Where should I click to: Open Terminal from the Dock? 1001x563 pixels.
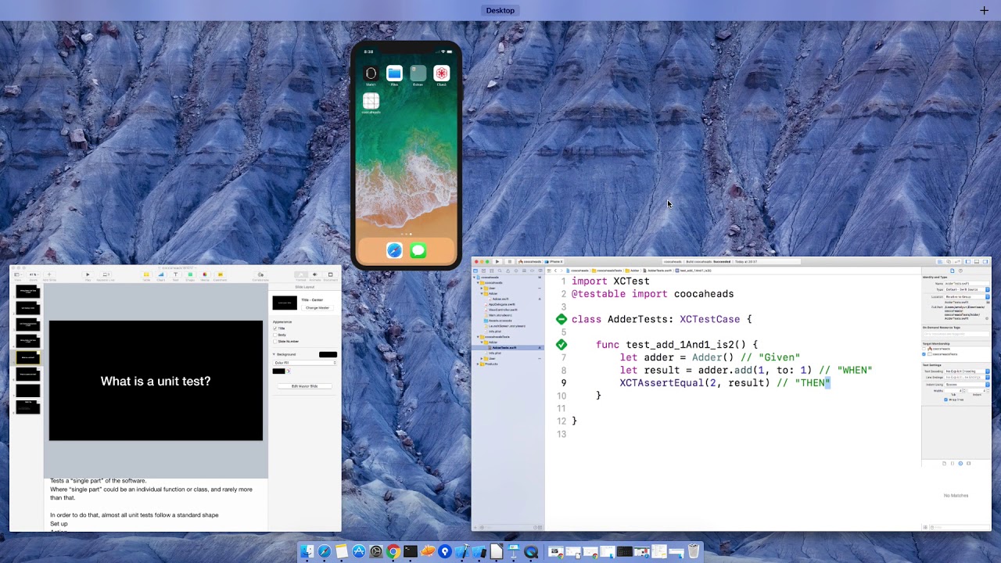pyautogui.click(x=411, y=552)
